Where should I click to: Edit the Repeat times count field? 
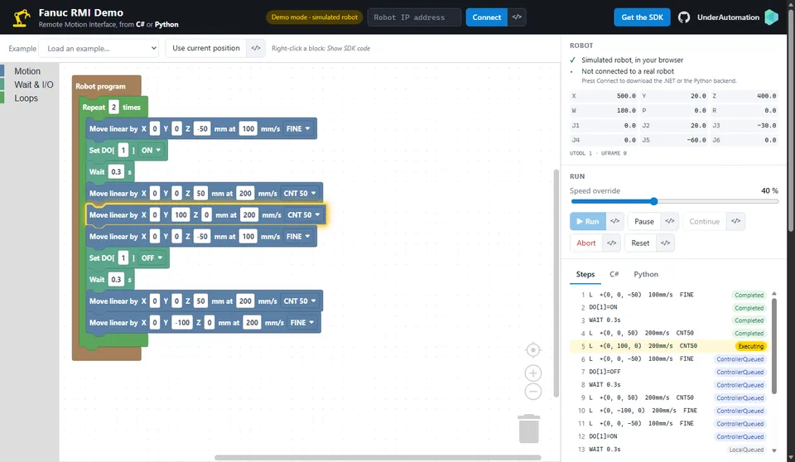pos(114,107)
